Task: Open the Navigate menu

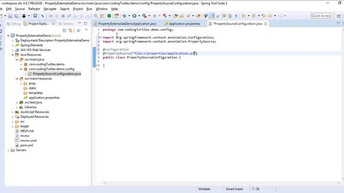Action: tap(50, 9)
